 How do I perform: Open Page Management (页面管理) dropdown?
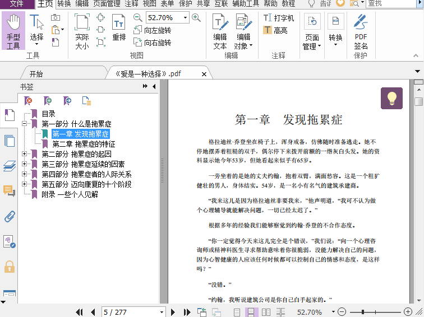point(312,31)
